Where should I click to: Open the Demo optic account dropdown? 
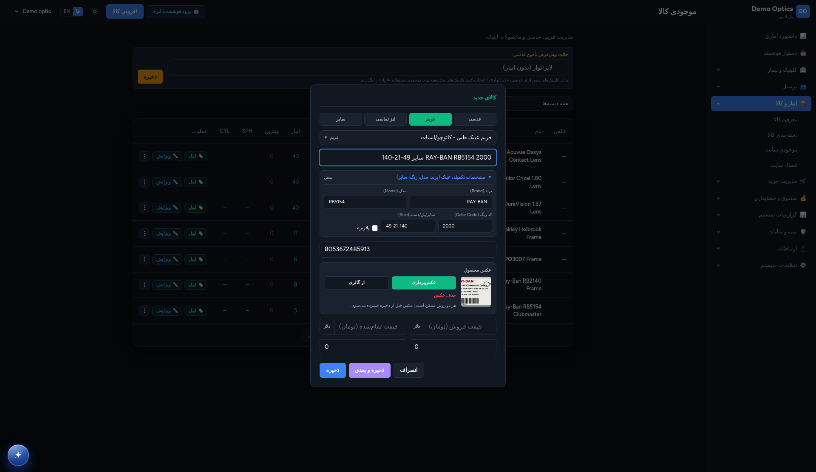click(x=33, y=11)
